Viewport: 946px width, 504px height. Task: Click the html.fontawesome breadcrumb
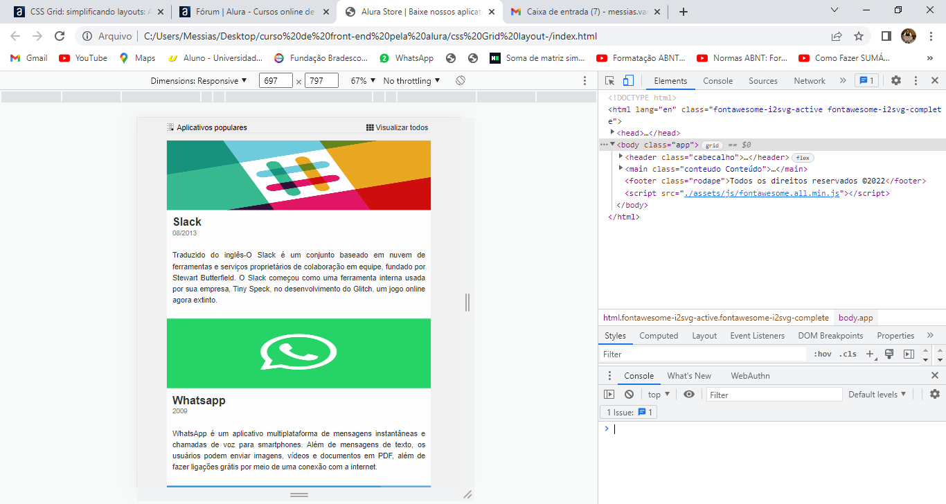[x=716, y=318]
